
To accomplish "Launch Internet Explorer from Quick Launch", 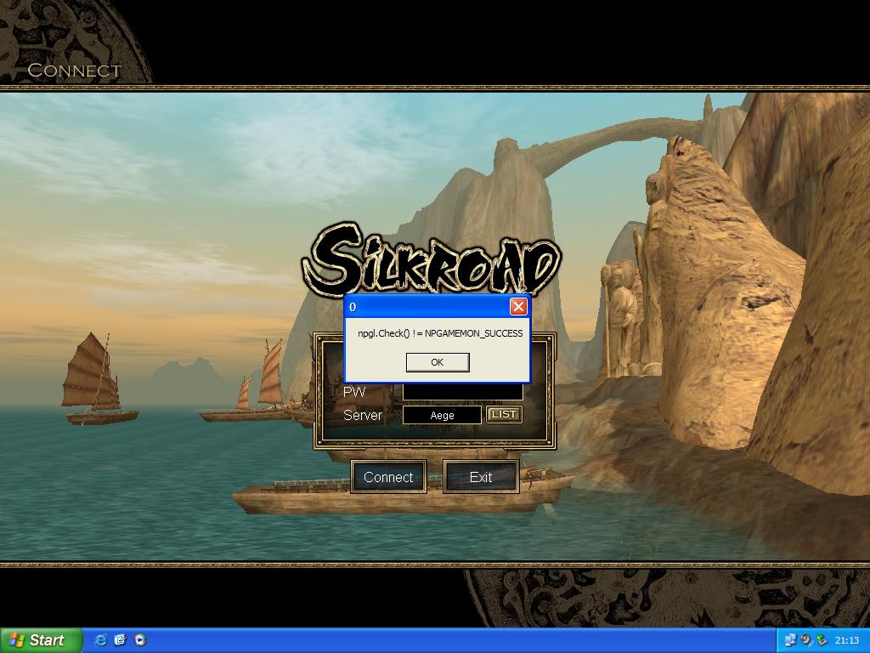I will click(x=100, y=640).
